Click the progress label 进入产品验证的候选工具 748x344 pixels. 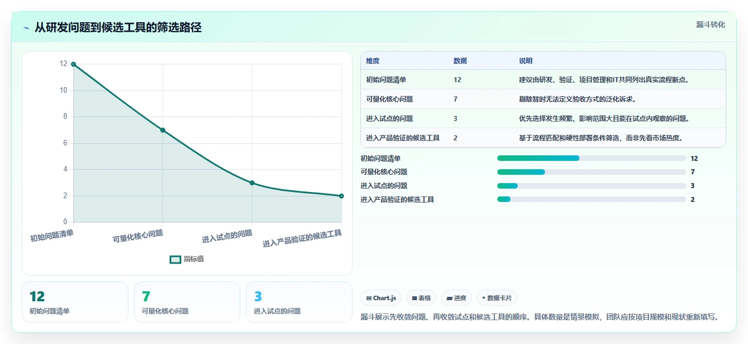coord(397,200)
